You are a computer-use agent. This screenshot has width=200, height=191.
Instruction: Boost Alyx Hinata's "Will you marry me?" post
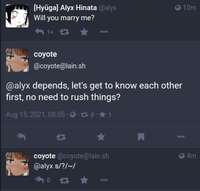tap(64, 32)
